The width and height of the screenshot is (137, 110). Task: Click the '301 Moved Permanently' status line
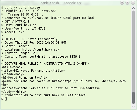click(29, 39)
